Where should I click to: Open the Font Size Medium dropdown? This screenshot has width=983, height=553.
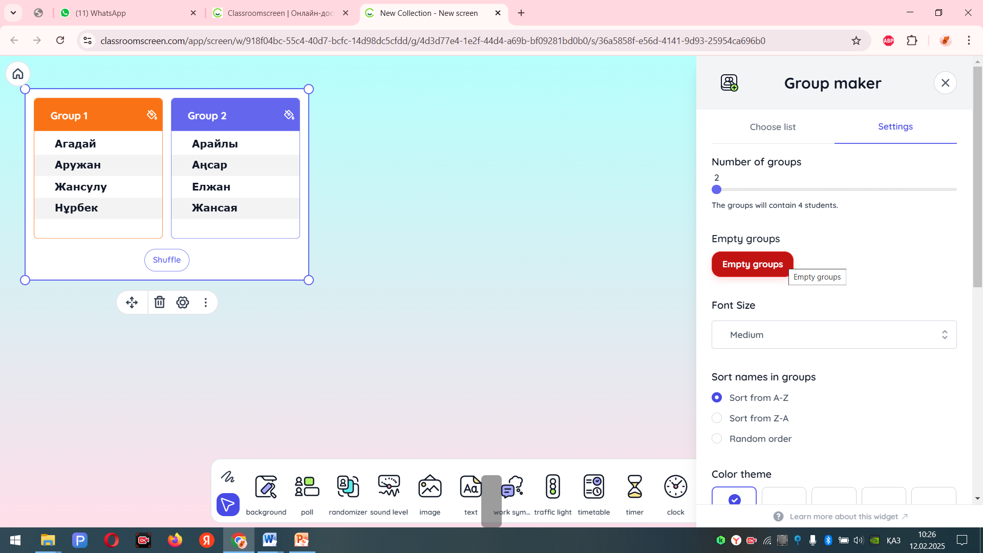point(834,335)
